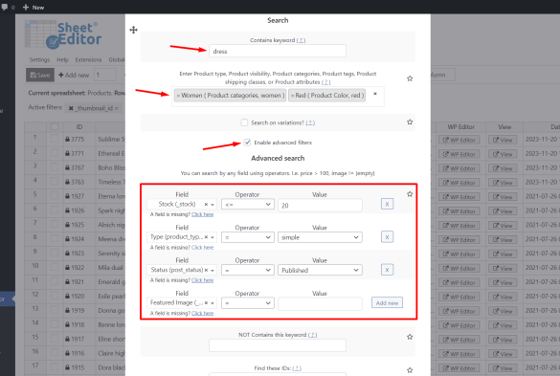Click lock icon for product 3775
The width and height of the screenshot is (560, 376).
[67, 140]
